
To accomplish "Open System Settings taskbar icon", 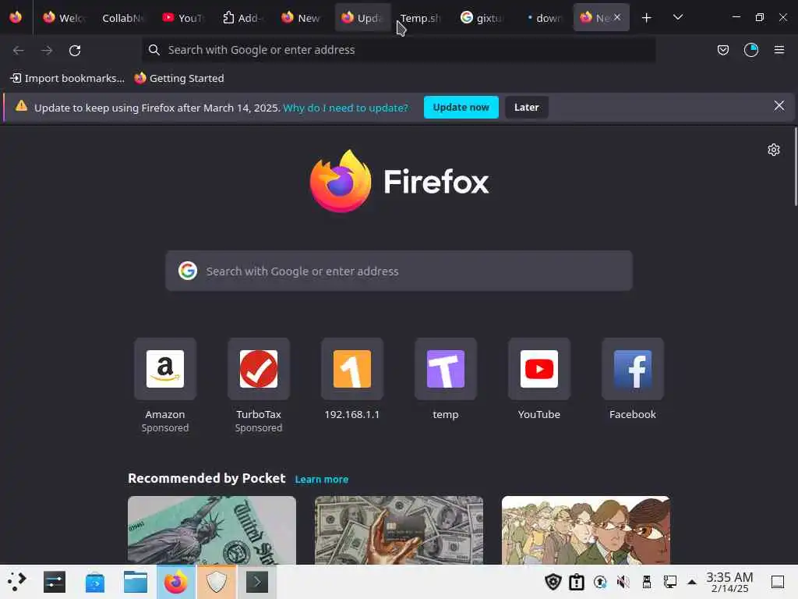I will 55,582.
